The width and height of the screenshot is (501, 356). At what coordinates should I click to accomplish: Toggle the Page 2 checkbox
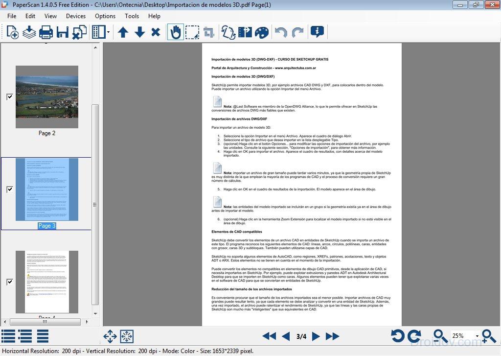[x=10, y=96]
